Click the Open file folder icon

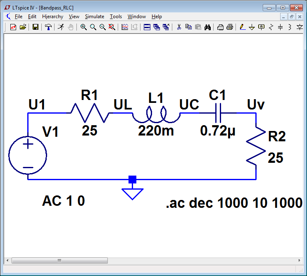point(23,27)
